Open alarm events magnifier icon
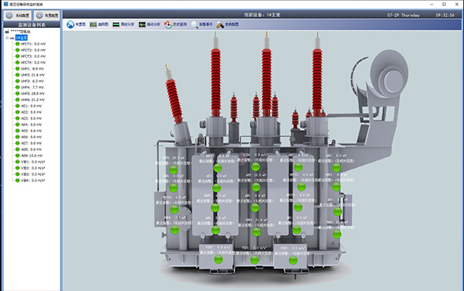The width and height of the screenshot is (464, 291). pyautogui.click(x=194, y=25)
